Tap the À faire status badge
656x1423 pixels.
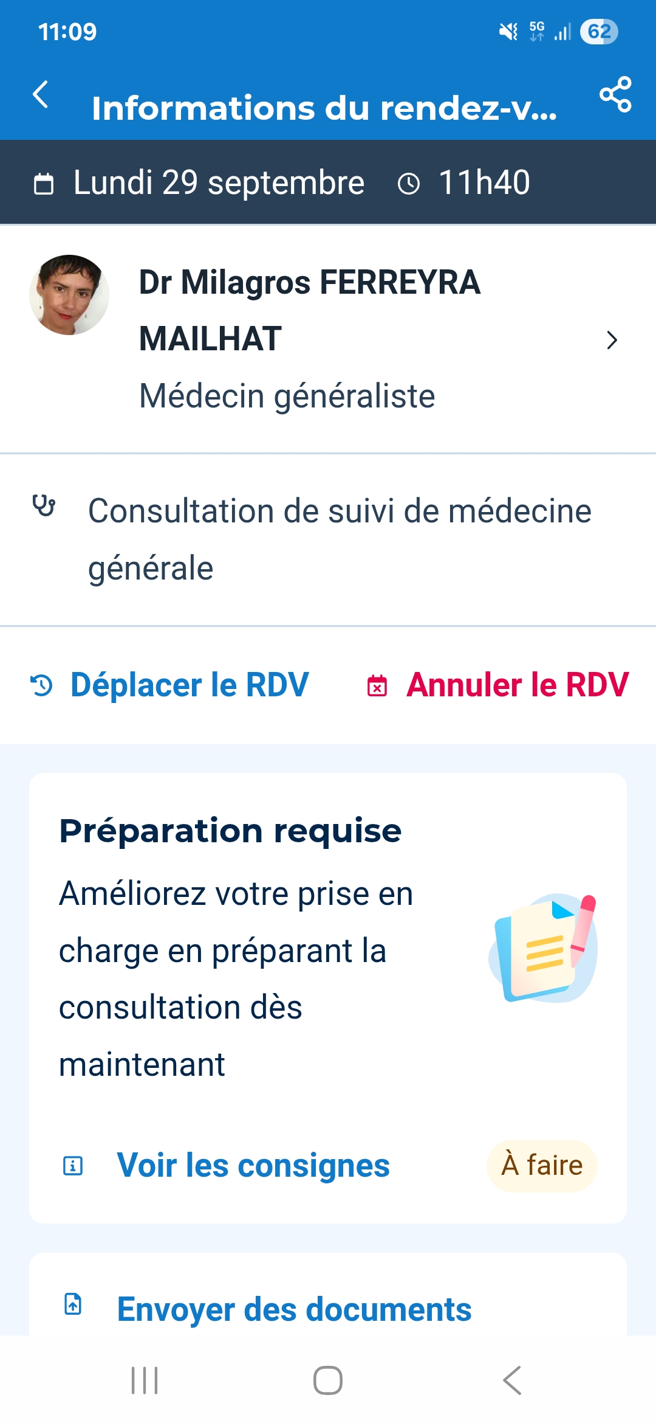[542, 1166]
